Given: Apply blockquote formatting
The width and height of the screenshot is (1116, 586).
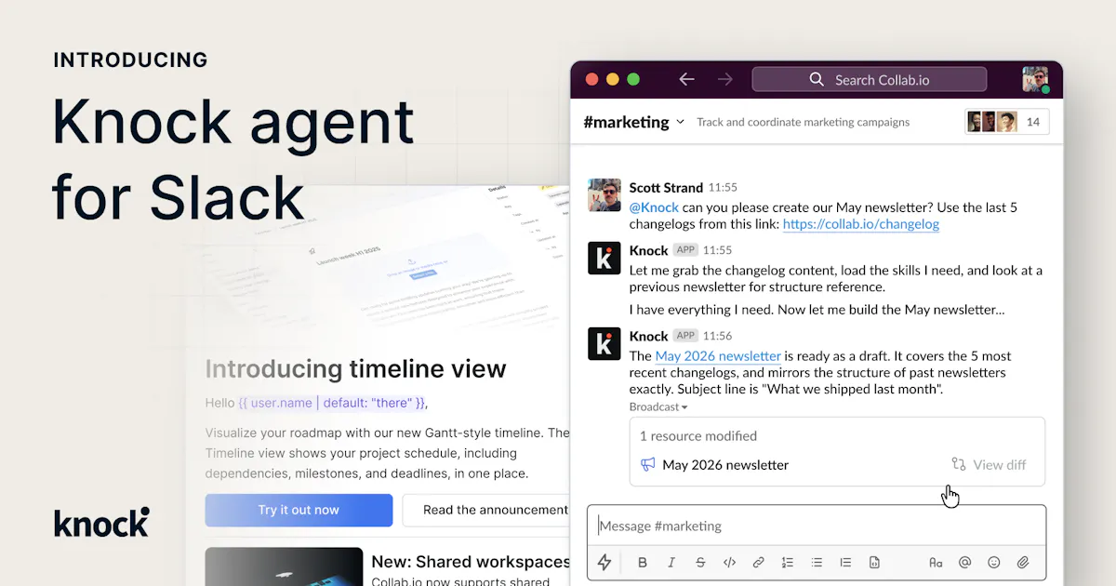Looking at the screenshot, I should point(845,562).
